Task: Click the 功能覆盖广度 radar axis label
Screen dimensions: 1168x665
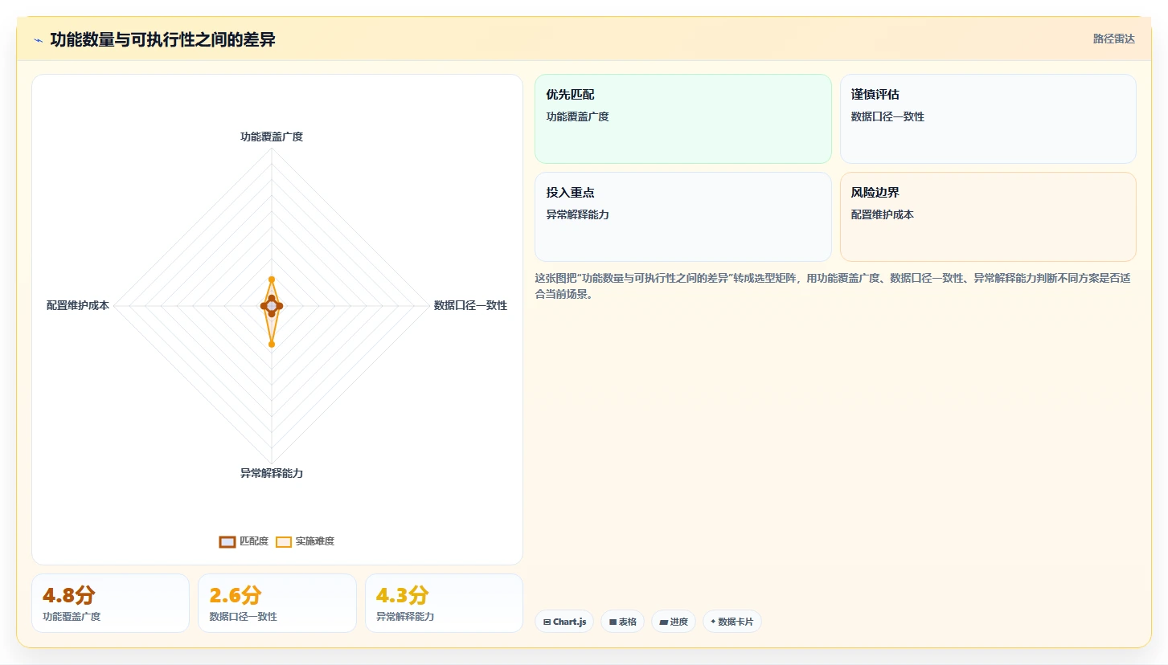Action: [272, 137]
